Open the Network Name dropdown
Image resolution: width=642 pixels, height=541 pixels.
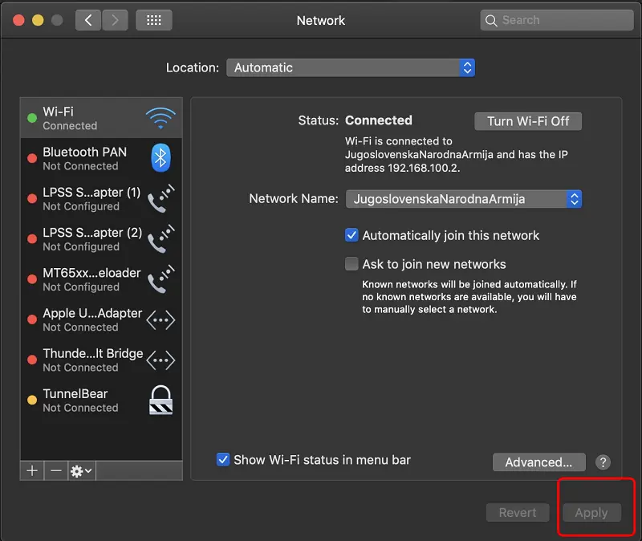click(463, 198)
